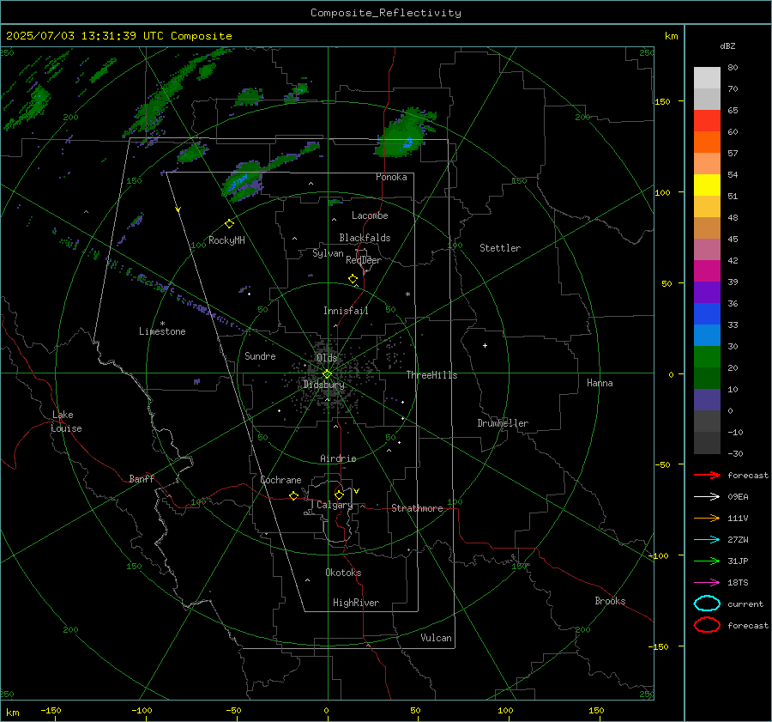Click the green 20 dBZ color block
Screen dimensions: 772x722
707,356
